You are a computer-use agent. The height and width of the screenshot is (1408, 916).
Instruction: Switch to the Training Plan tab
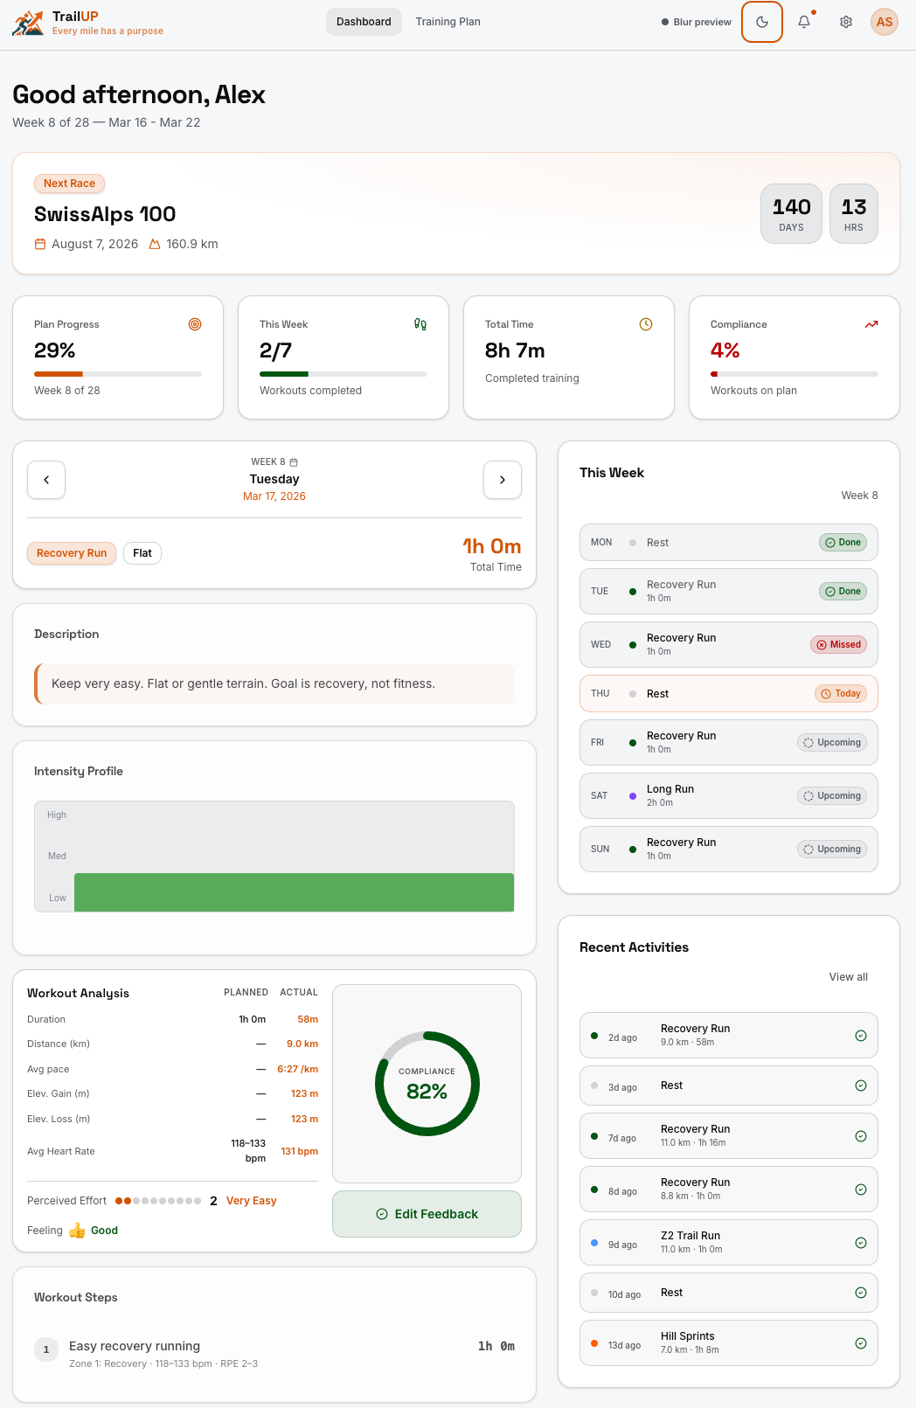point(448,22)
